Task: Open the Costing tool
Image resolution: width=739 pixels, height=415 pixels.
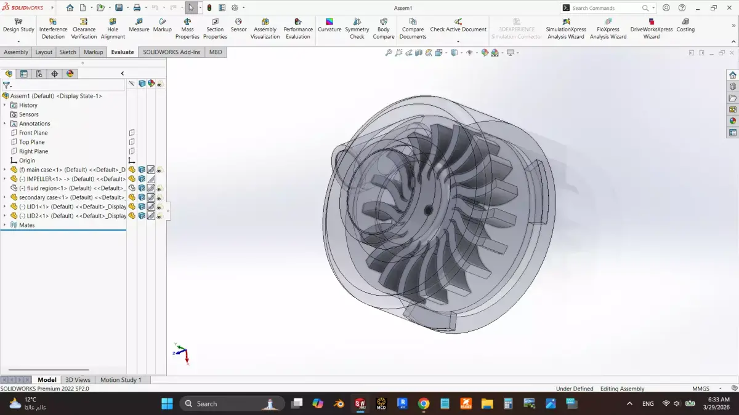Action: pos(685,25)
